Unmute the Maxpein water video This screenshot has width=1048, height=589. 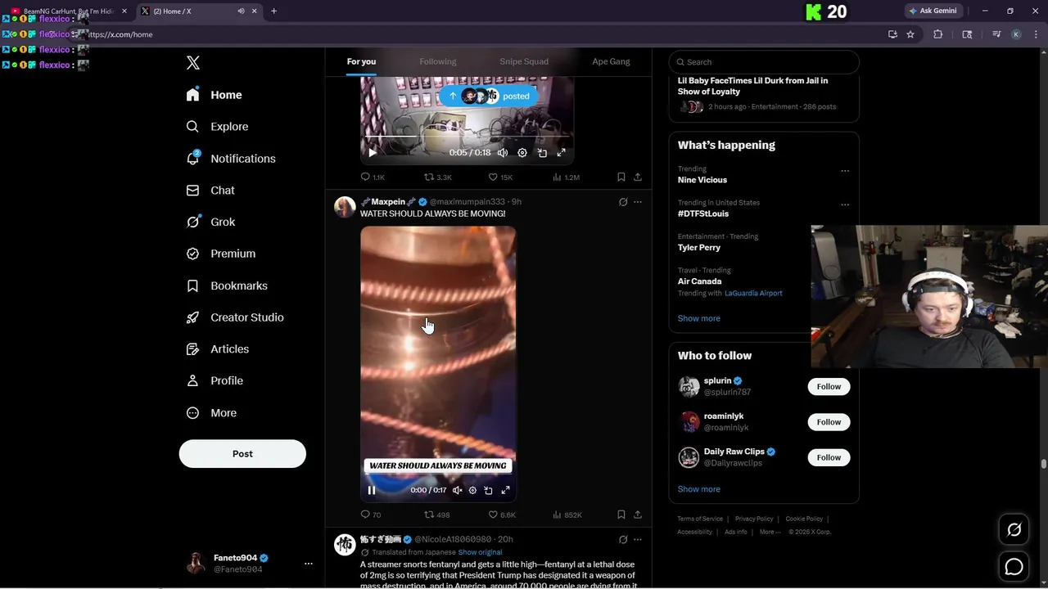click(458, 490)
